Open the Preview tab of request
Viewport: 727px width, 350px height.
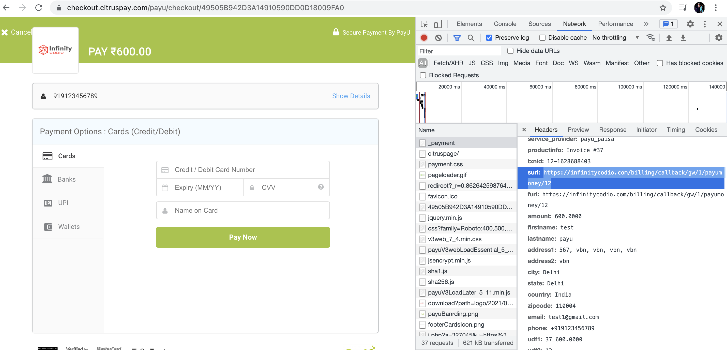click(578, 130)
